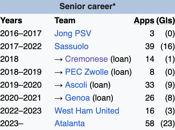
Task: Open the Sassuolo team link
Action: pos(71,46)
